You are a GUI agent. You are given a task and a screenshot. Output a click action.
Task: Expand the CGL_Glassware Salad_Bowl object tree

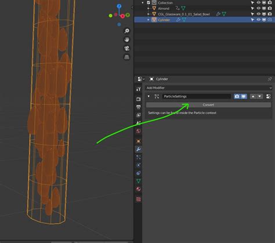click(x=149, y=14)
